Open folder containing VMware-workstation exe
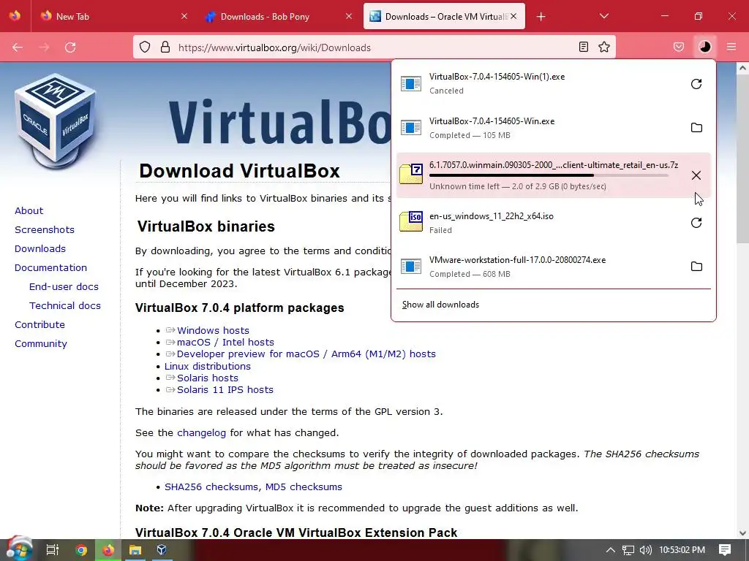 [696, 266]
